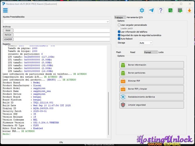
Task: Click the RAW file path field
Action: tap(62, 31)
